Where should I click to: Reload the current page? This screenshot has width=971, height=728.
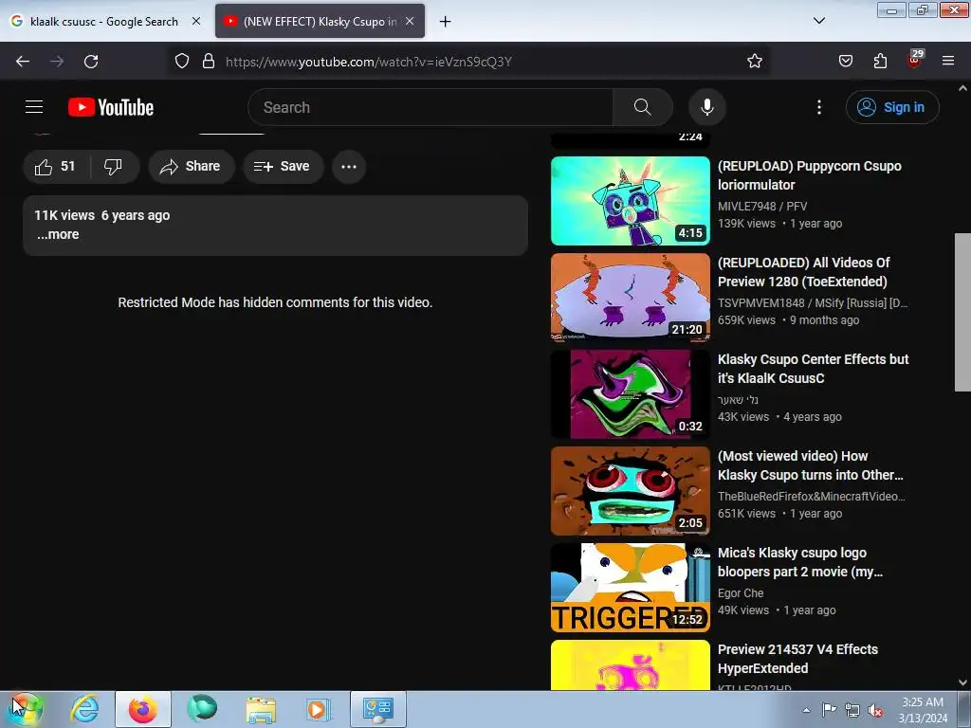click(x=91, y=62)
